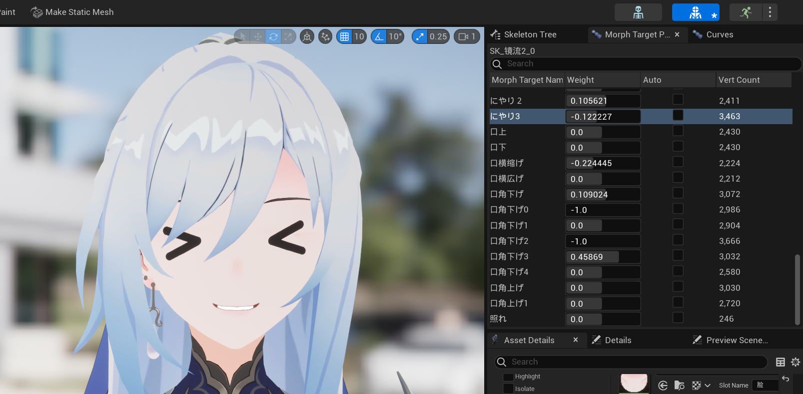The image size is (803, 394).
Task: Select the 口角下げ4 morph target row
Action: tap(641, 272)
